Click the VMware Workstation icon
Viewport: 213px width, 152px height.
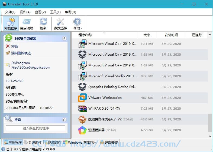[x=82, y=98]
